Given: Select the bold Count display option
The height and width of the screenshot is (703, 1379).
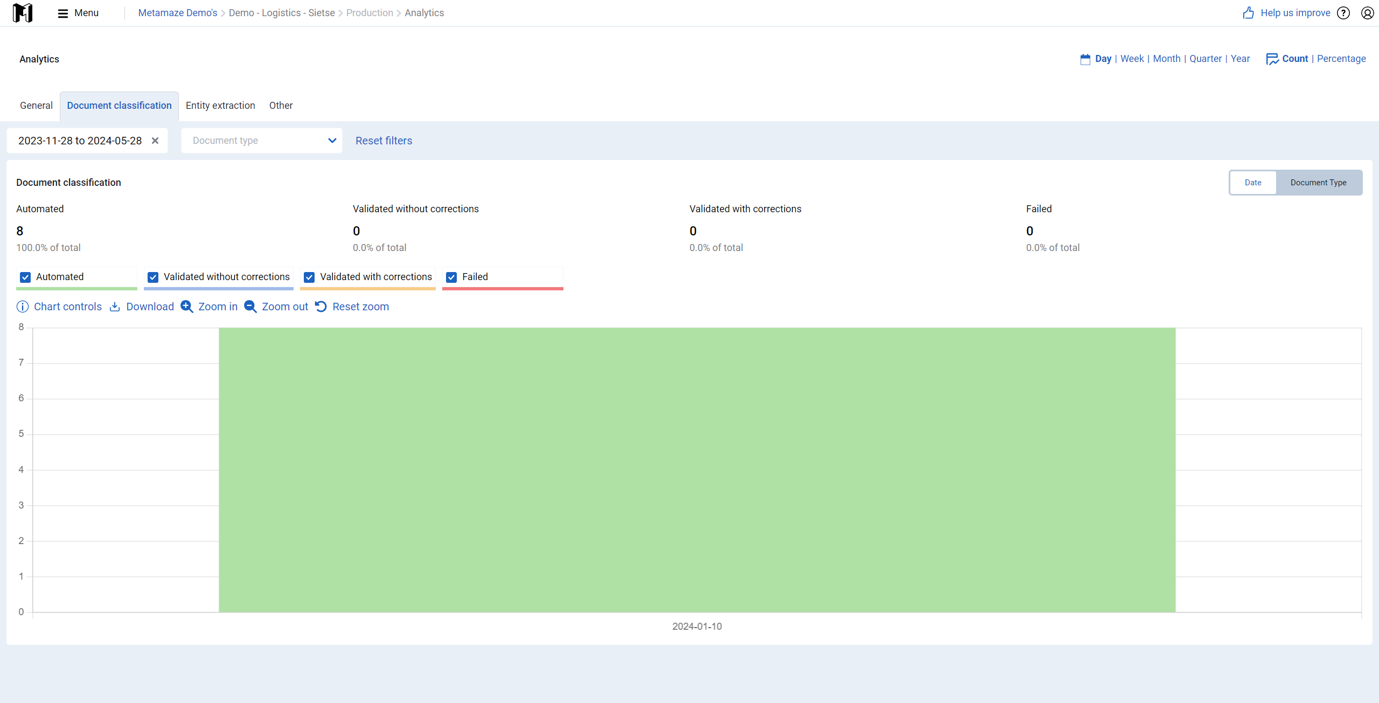Looking at the screenshot, I should click(1295, 59).
